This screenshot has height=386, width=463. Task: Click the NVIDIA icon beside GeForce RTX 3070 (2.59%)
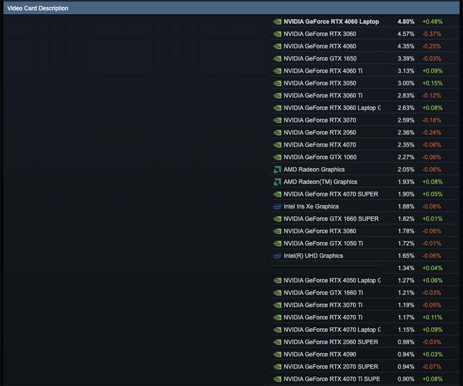pyautogui.click(x=277, y=120)
